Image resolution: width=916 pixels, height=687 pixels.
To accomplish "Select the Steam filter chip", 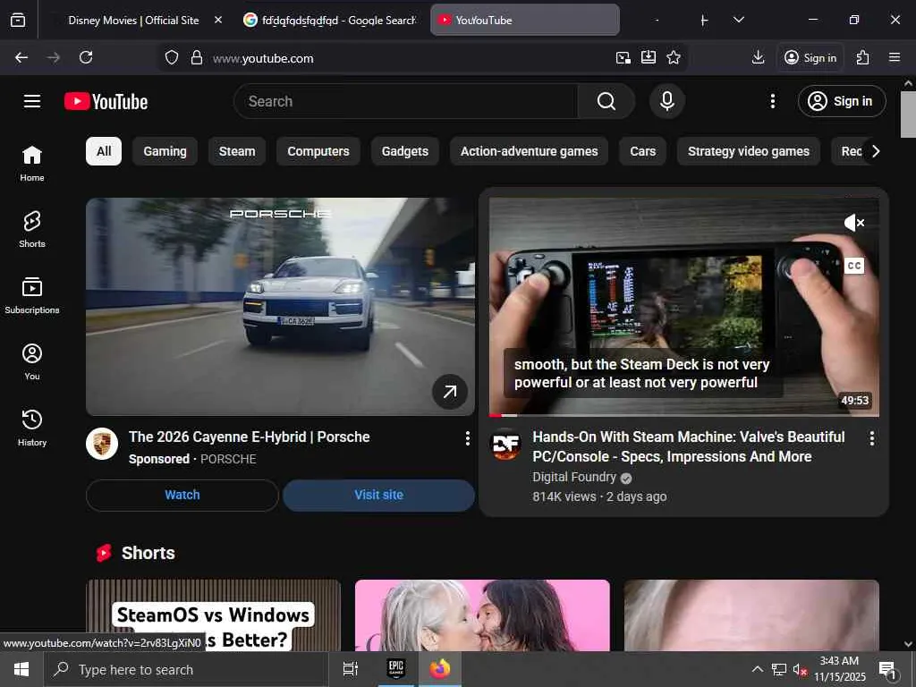I will pos(237,151).
